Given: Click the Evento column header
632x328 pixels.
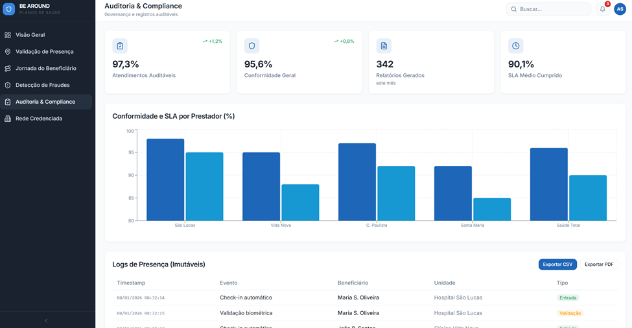Looking at the screenshot, I should point(229,283).
